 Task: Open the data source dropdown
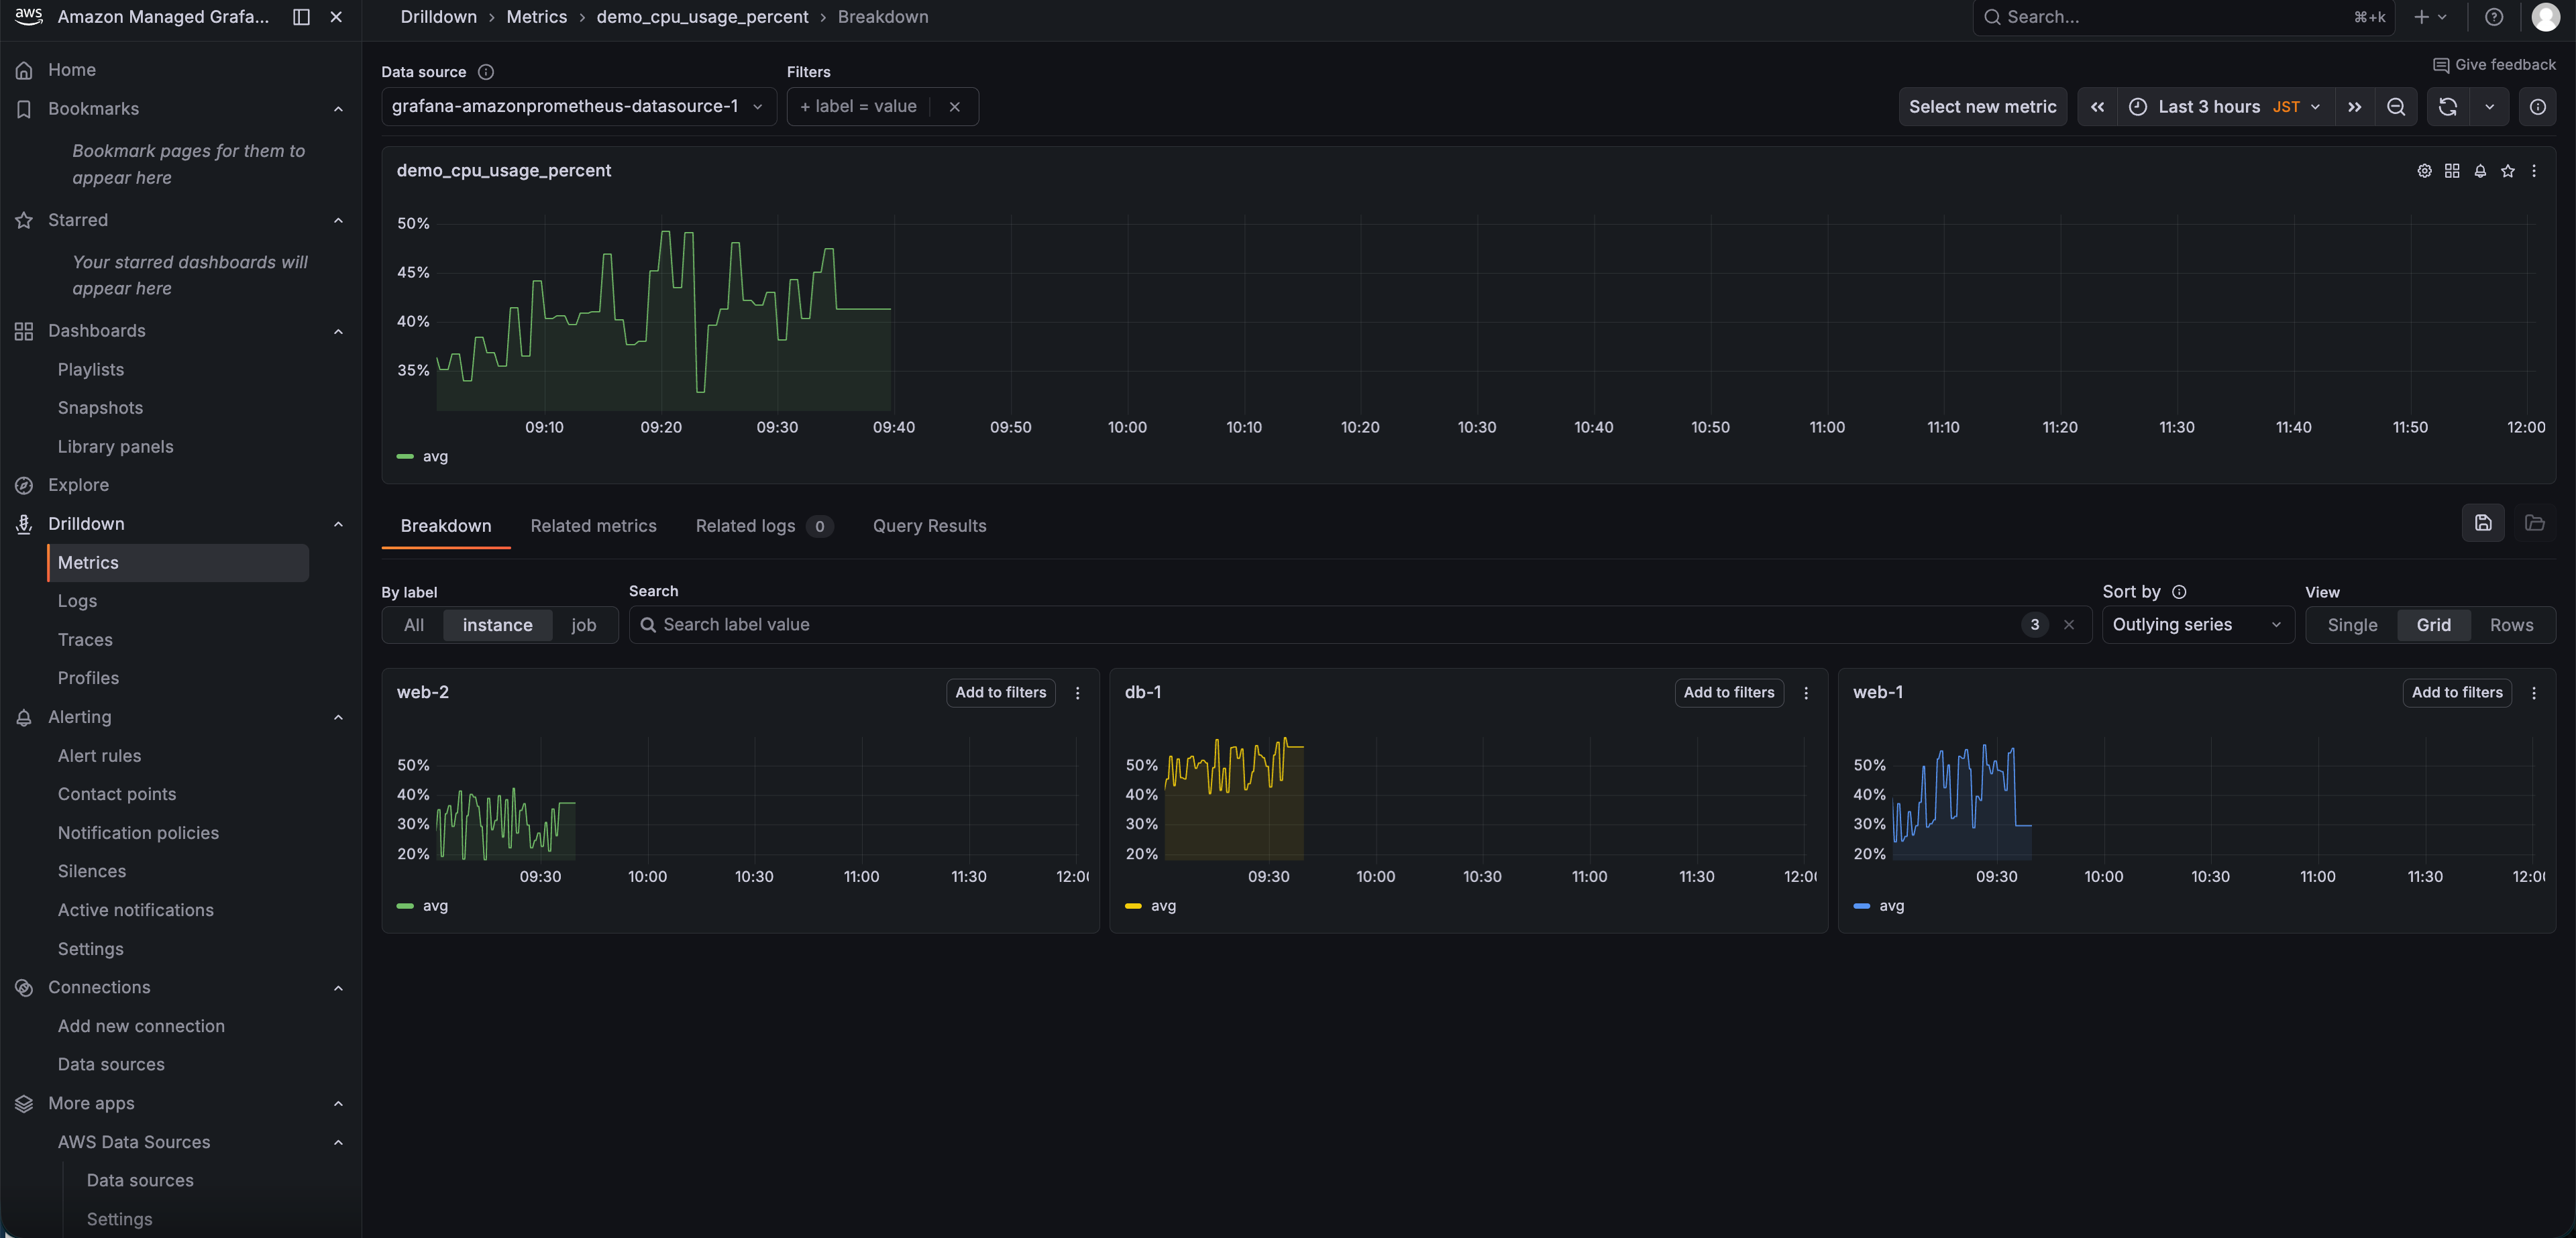[x=577, y=107]
